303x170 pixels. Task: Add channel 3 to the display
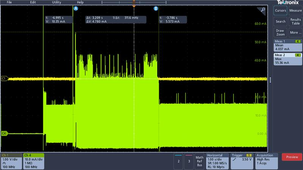[x=189, y=161]
